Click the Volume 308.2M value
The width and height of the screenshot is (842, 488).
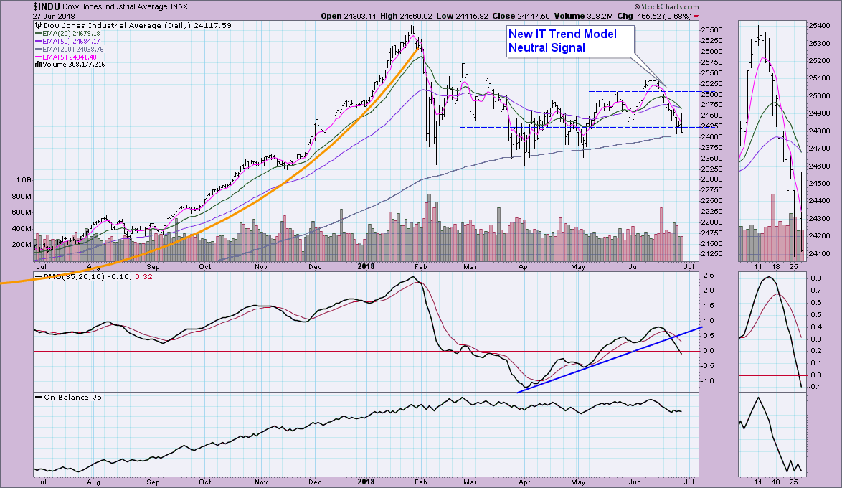click(x=584, y=16)
